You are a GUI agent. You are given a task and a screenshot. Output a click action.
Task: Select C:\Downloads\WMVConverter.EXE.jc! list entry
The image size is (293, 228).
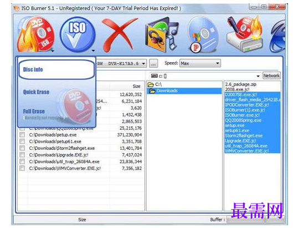(x=65, y=168)
